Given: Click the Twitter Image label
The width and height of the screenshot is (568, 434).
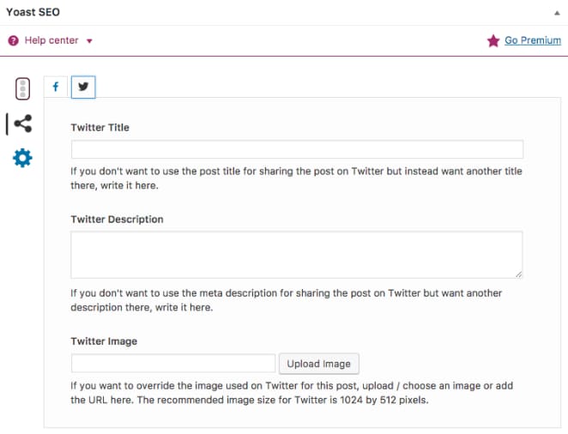Looking at the screenshot, I should click(x=104, y=341).
